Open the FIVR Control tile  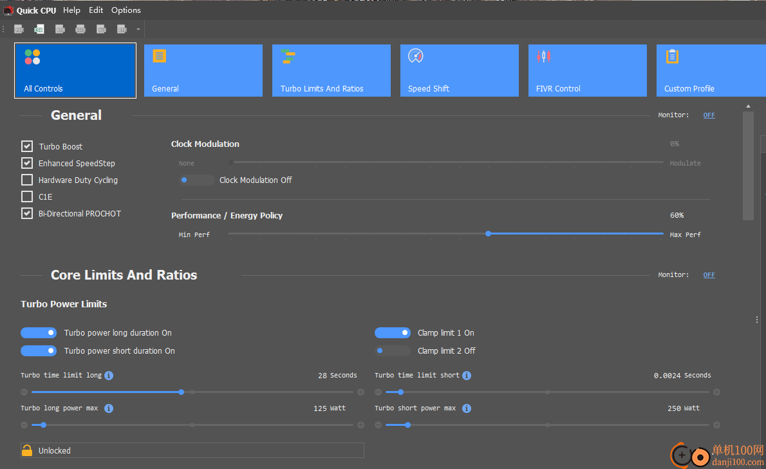pos(588,70)
